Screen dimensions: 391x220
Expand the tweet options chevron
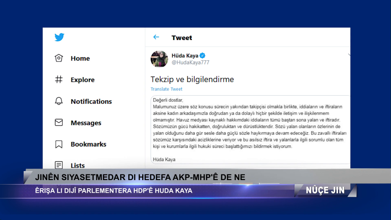[x=349, y=55]
